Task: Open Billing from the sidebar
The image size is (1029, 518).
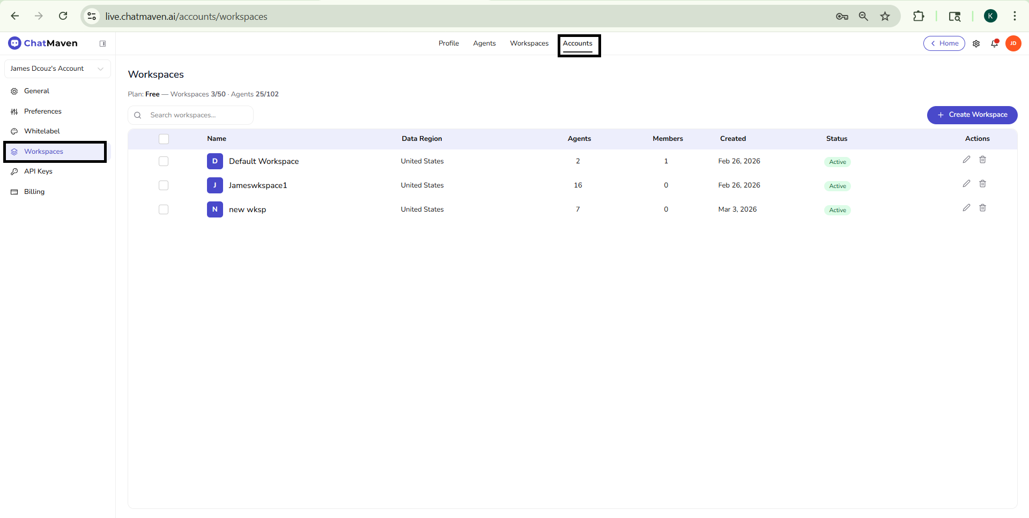Action: point(34,191)
